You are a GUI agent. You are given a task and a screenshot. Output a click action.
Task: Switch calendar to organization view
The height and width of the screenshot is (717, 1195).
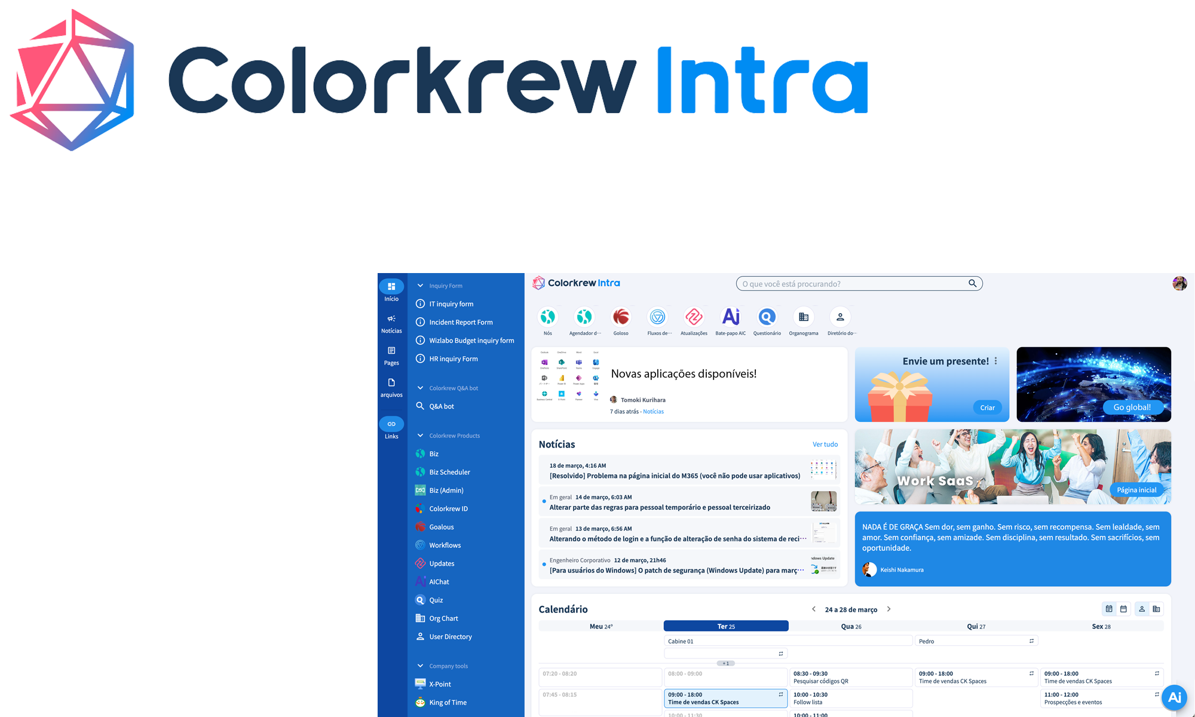click(1157, 609)
